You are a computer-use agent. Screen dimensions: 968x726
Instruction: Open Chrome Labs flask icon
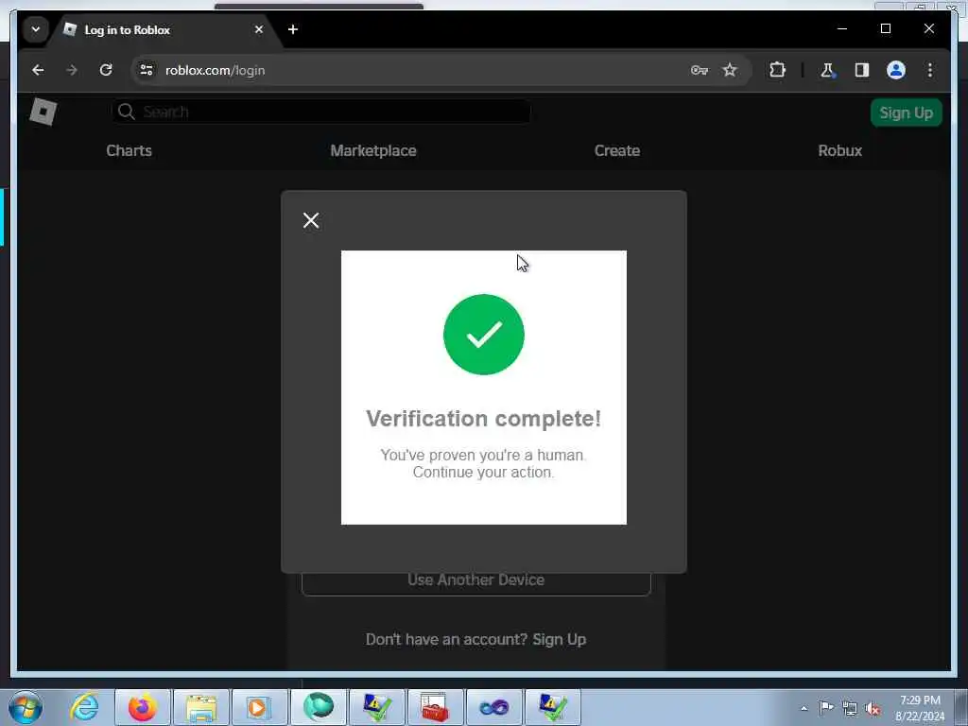[827, 70]
